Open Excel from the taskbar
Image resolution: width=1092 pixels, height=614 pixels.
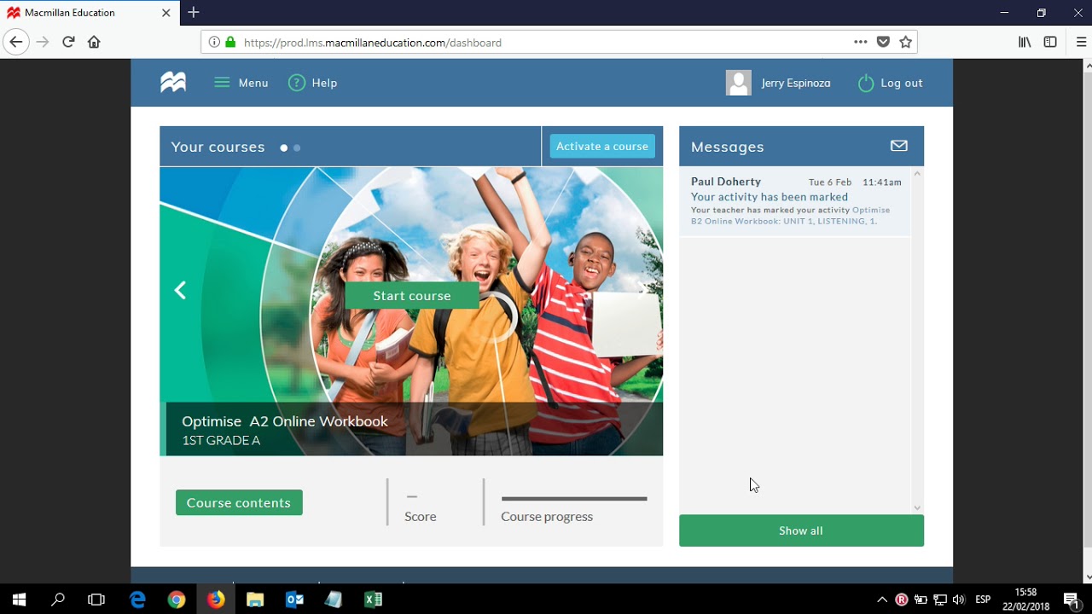(373, 600)
